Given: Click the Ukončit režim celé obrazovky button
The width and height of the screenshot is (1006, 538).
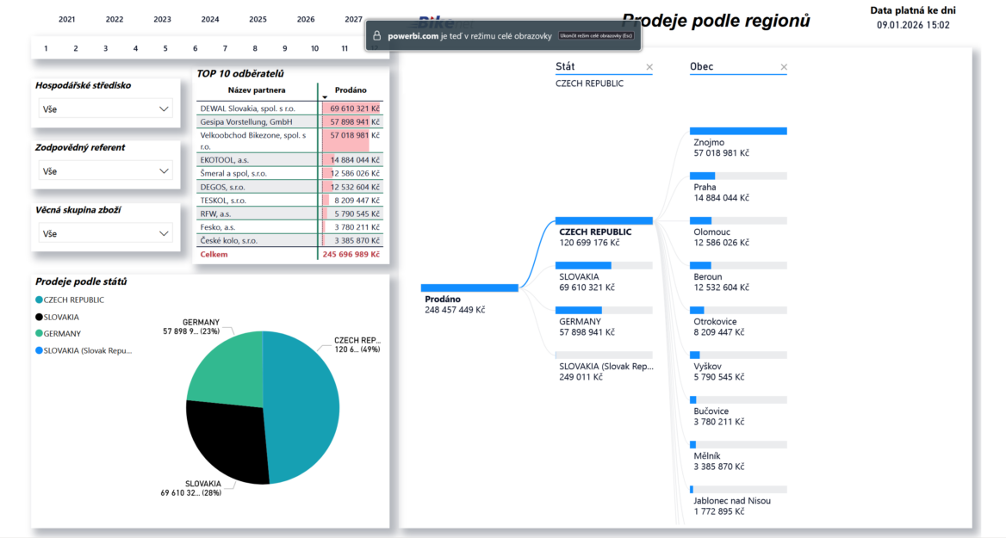Looking at the screenshot, I should (x=596, y=36).
